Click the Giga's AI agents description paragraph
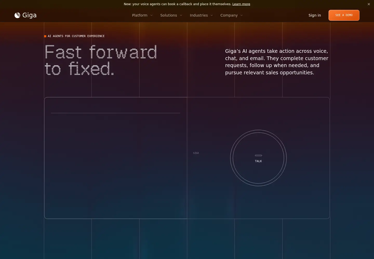The image size is (374, 259). point(277,62)
